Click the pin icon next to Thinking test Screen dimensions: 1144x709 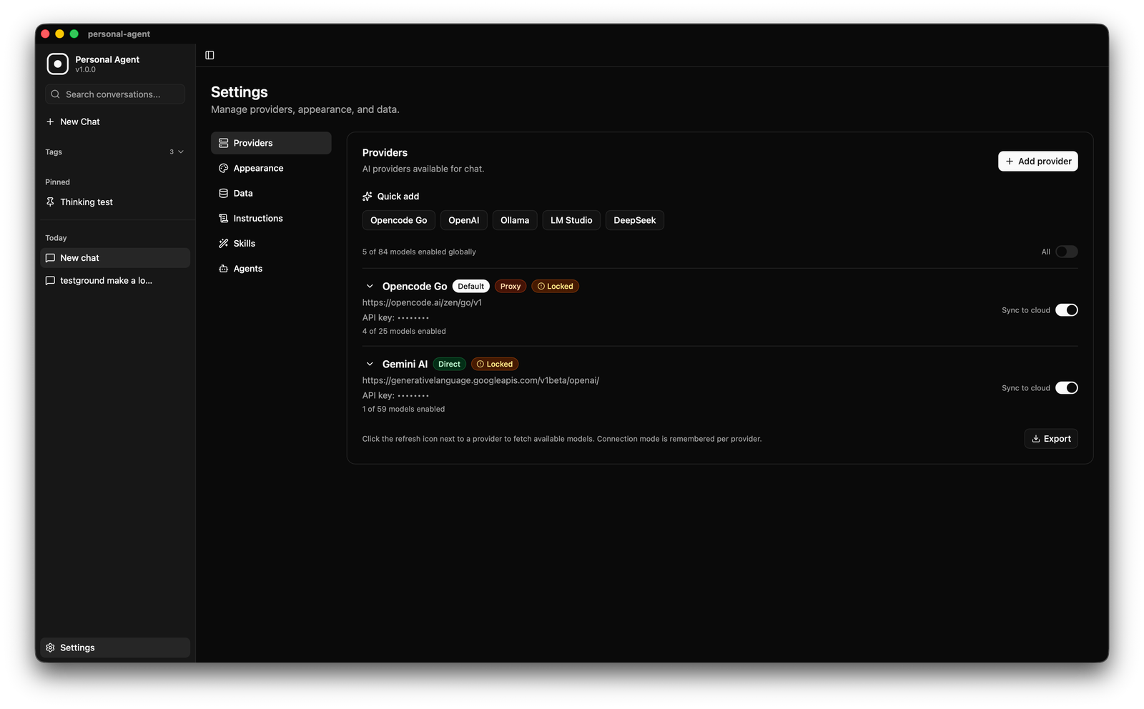coord(50,202)
